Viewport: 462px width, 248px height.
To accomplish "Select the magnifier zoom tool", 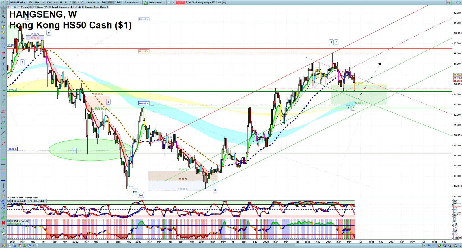I will pyautogui.click(x=3, y=16).
